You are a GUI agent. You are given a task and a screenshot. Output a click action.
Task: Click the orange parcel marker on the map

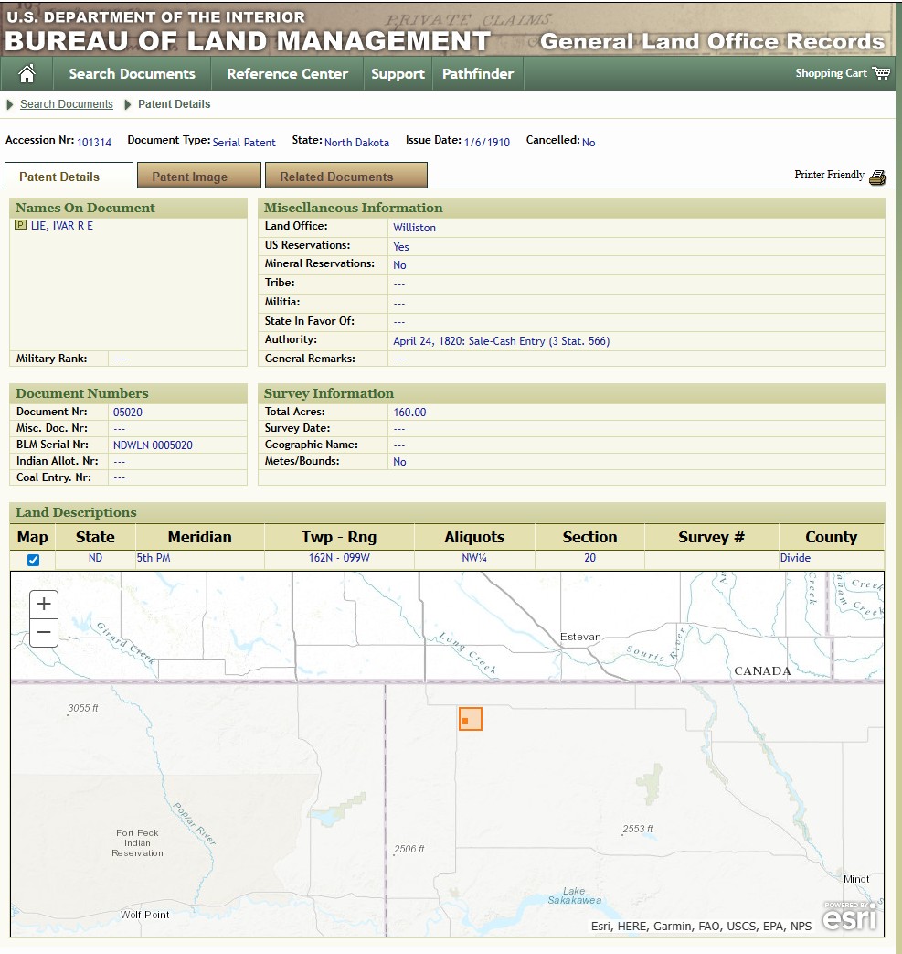coord(470,719)
